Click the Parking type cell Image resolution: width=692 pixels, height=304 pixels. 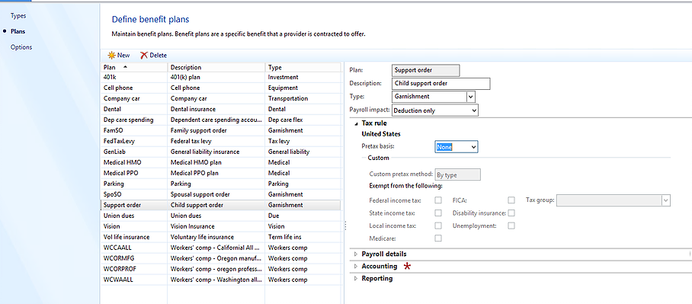(303, 184)
